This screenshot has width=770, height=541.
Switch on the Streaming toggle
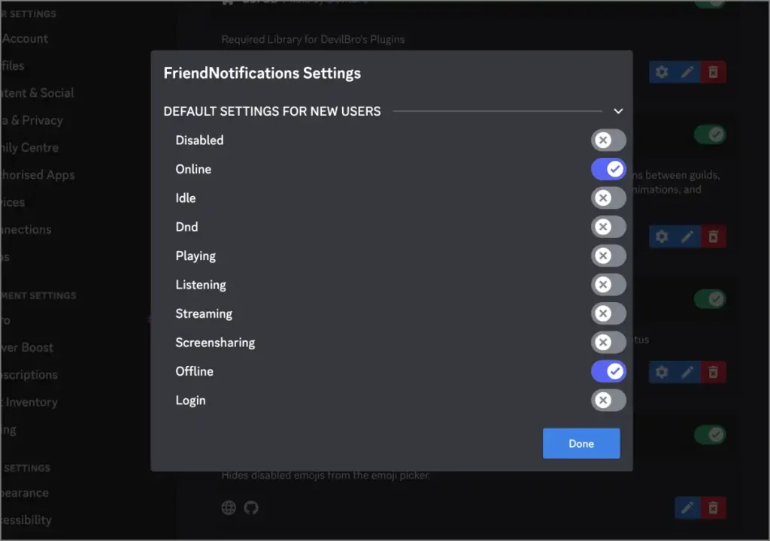[x=608, y=313]
